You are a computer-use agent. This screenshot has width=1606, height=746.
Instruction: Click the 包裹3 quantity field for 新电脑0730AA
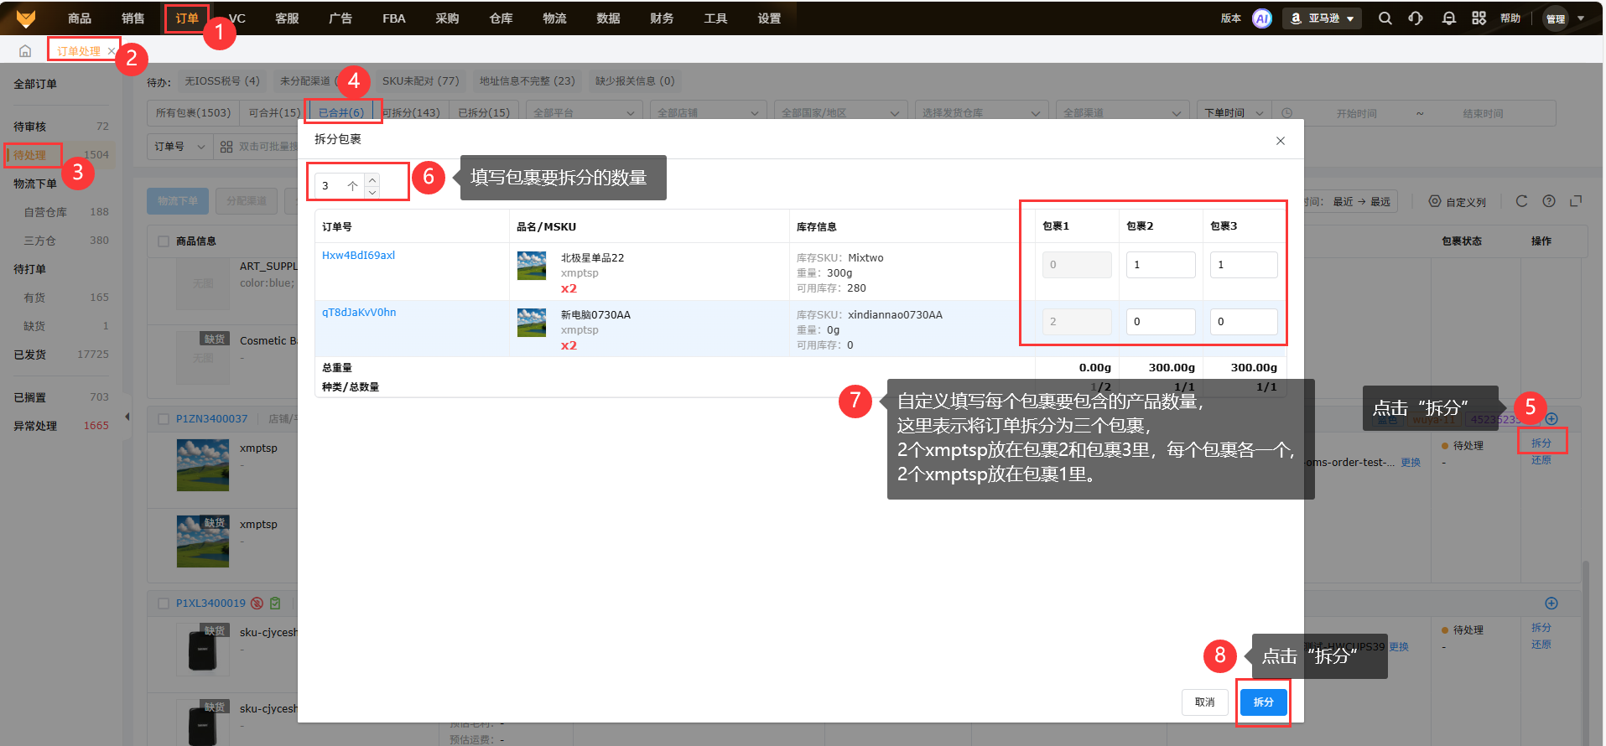click(1244, 322)
